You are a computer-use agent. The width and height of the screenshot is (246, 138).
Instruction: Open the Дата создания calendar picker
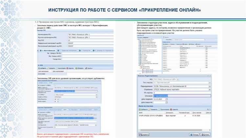click(166, 99)
